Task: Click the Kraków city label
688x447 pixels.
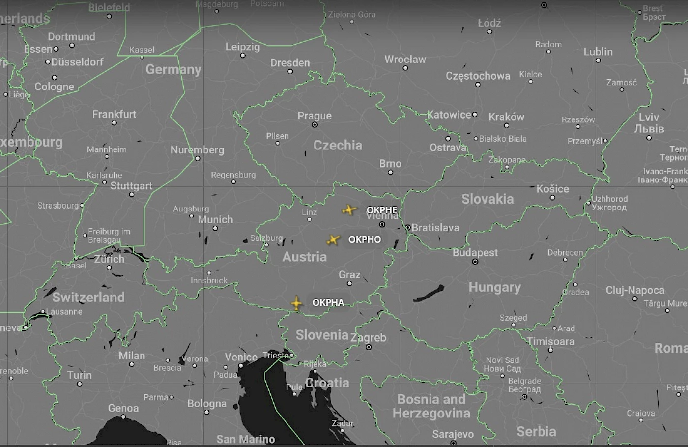Action: point(506,117)
